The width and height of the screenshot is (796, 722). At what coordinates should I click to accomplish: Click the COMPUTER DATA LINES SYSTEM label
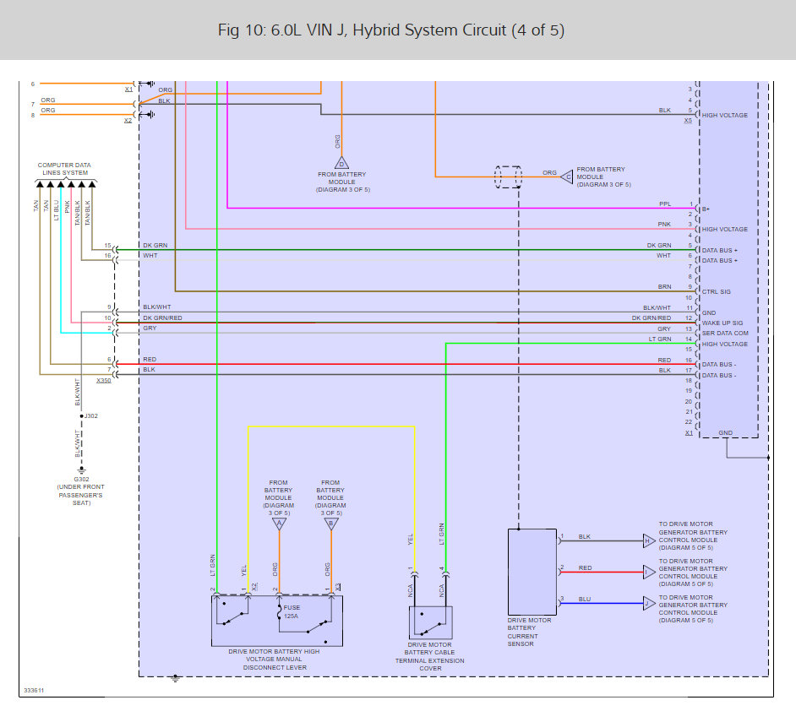coord(64,169)
